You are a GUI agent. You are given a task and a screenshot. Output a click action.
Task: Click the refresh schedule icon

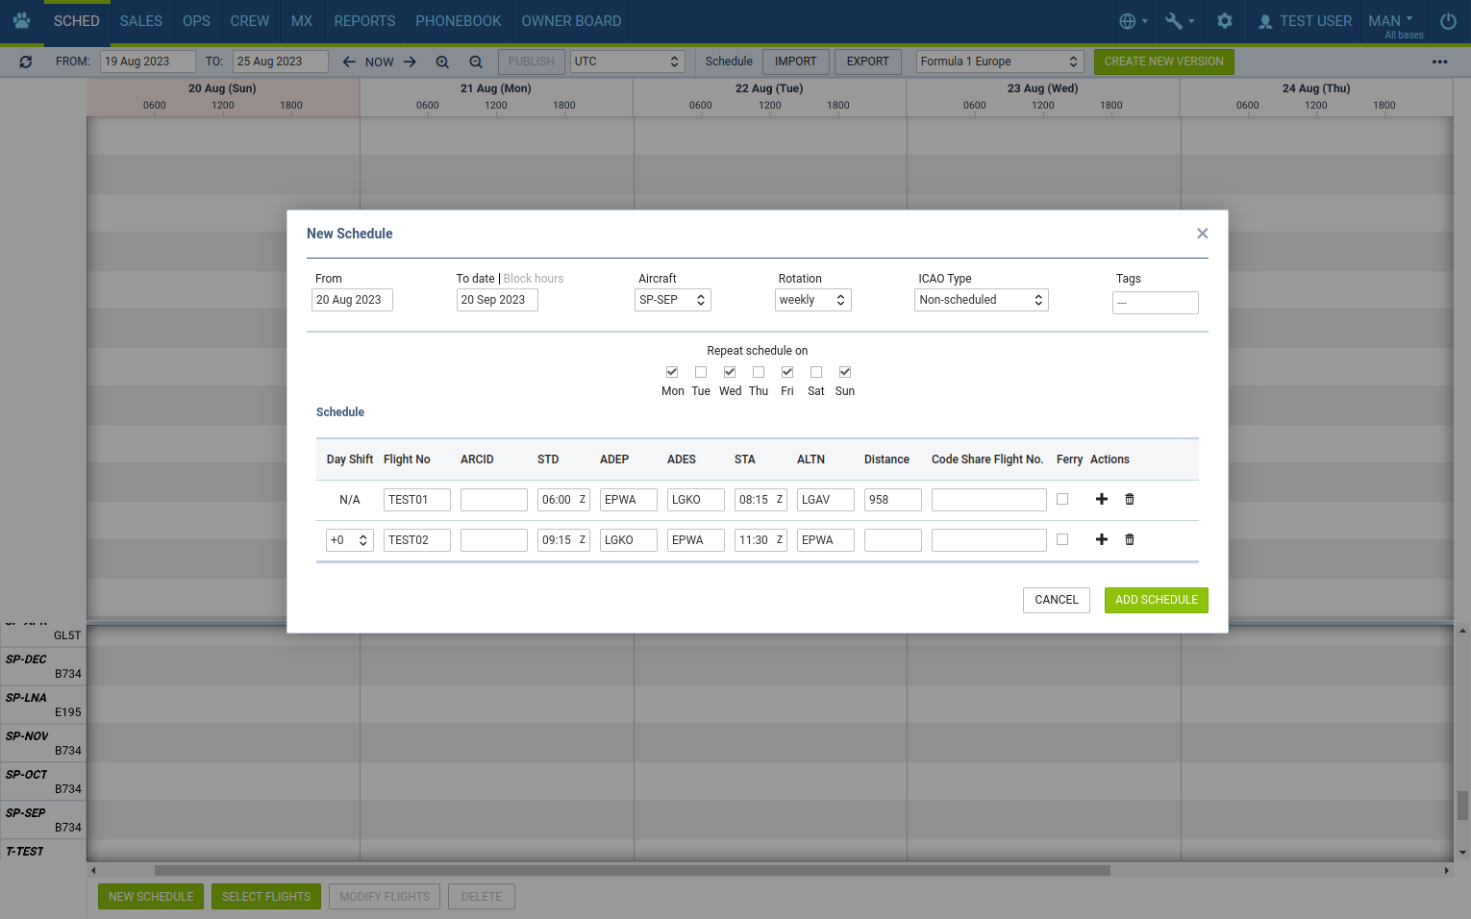point(25,61)
